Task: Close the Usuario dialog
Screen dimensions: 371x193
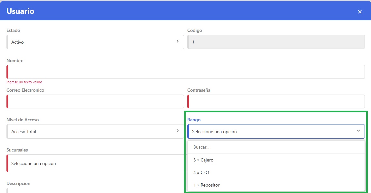Action: [x=360, y=12]
